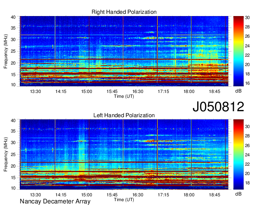Click "Frequency (MHz)" axis label of Left Handed plot

(x=6, y=154)
